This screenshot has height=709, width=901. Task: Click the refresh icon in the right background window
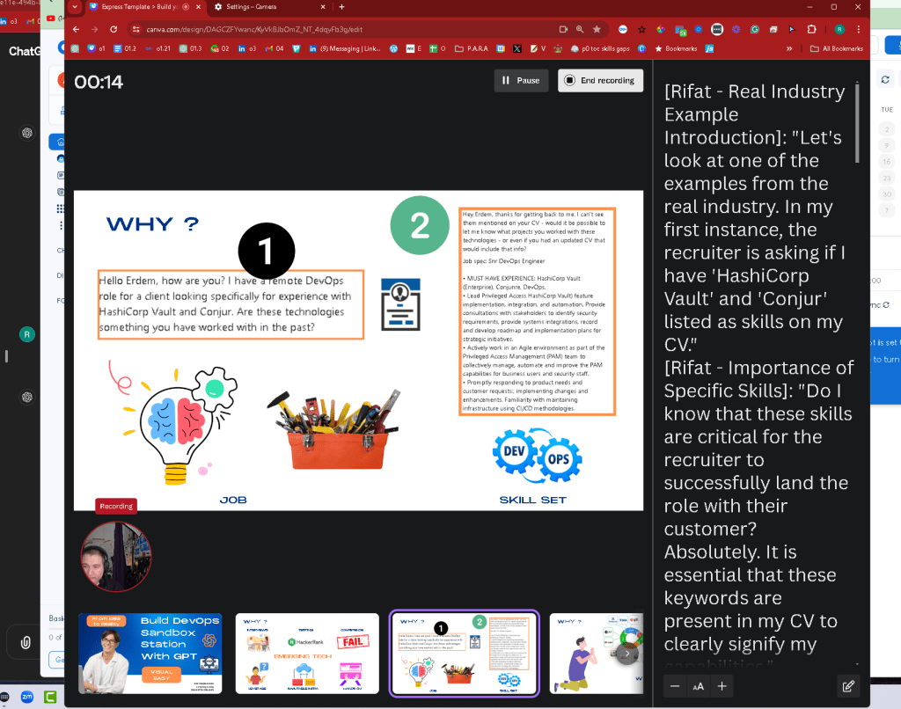pos(885,80)
